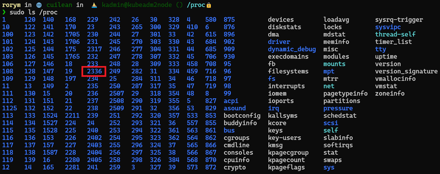Select the zoneinfo file entry
440x174 pixels.
click(390, 93)
